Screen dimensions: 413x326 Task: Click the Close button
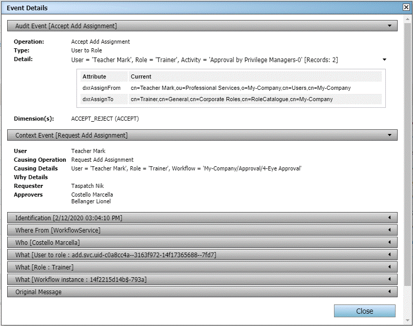point(364,311)
